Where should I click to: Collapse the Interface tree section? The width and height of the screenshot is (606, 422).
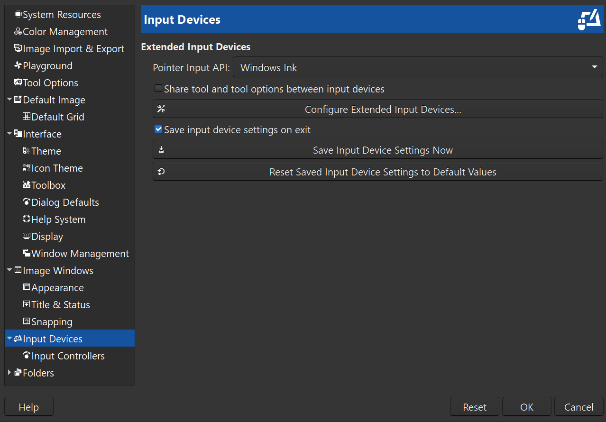click(9, 134)
